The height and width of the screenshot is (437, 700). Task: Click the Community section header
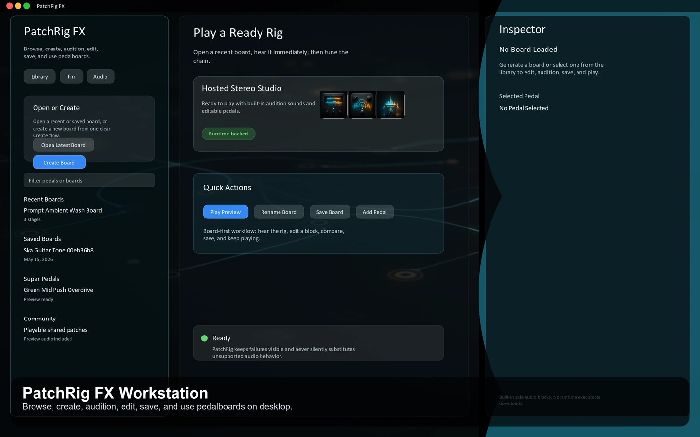(40, 319)
